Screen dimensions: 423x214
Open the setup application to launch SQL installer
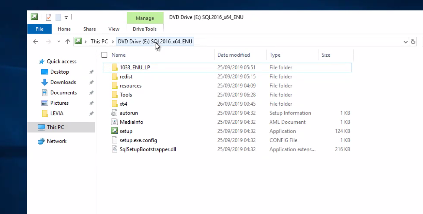click(x=126, y=131)
